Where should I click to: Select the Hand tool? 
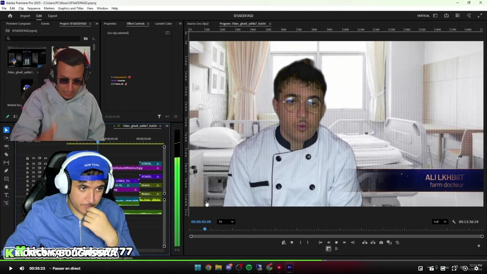pos(6,187)
